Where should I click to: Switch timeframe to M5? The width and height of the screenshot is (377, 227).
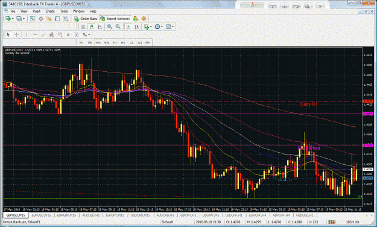click(x=90, y=43)
